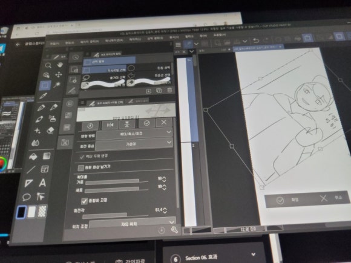Click Undo arrow in command bar

(255, 41)
